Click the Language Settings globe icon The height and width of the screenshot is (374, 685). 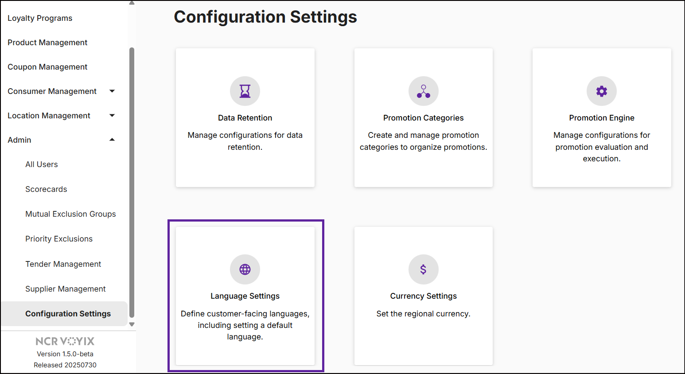245,269
